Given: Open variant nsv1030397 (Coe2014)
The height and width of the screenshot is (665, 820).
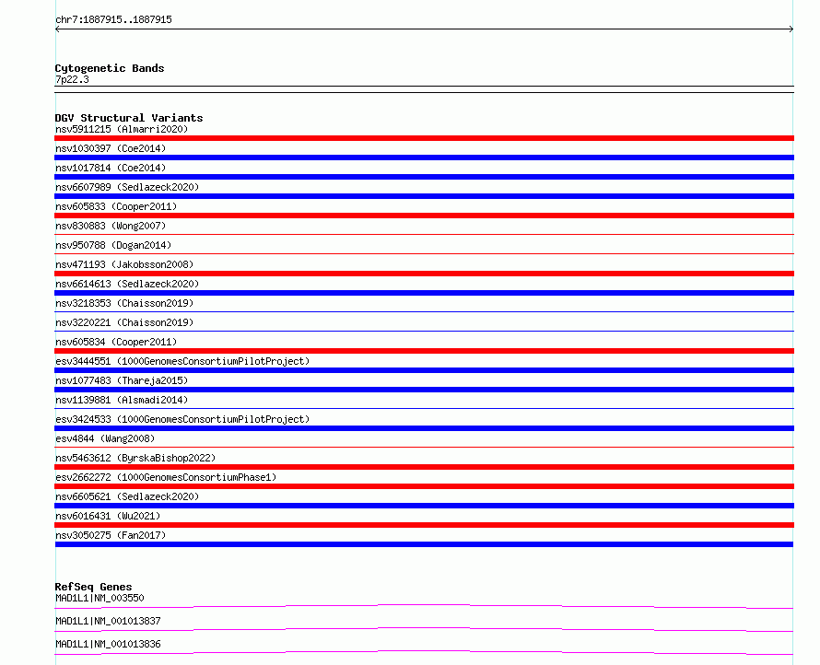Looking at the screenshot, I should [x=111, y=148].
